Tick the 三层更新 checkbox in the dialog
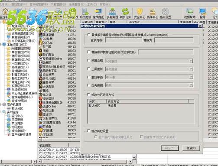 point(89,69)
